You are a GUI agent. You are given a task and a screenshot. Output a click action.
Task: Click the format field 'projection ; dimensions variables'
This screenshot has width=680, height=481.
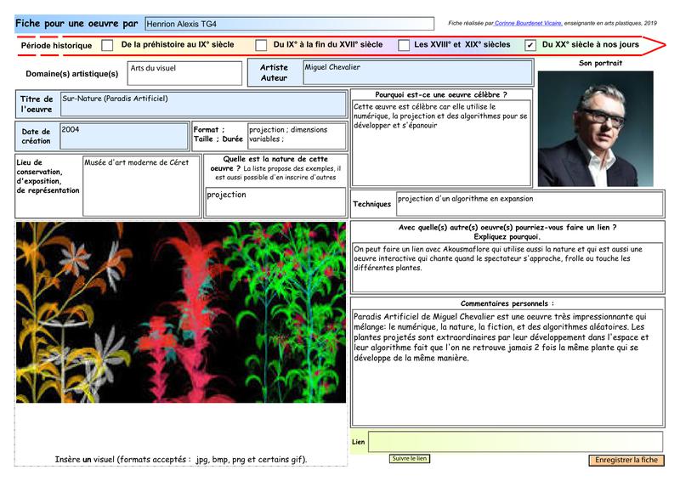pyautogui.click(x=296, y=136)
